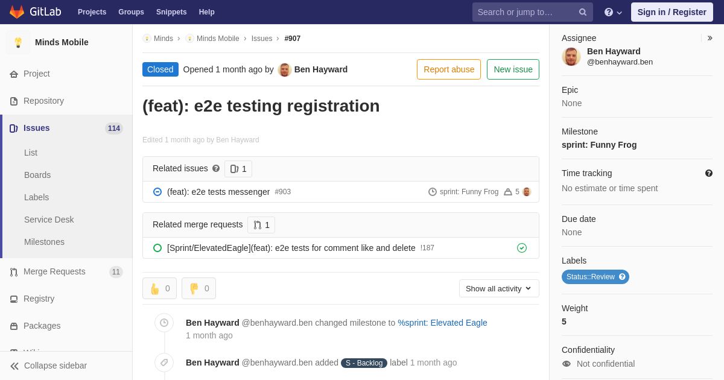The height and width of the screenshot is (380, 724).
Task: Click the Issues count badge 114
Action: (114, 128)
